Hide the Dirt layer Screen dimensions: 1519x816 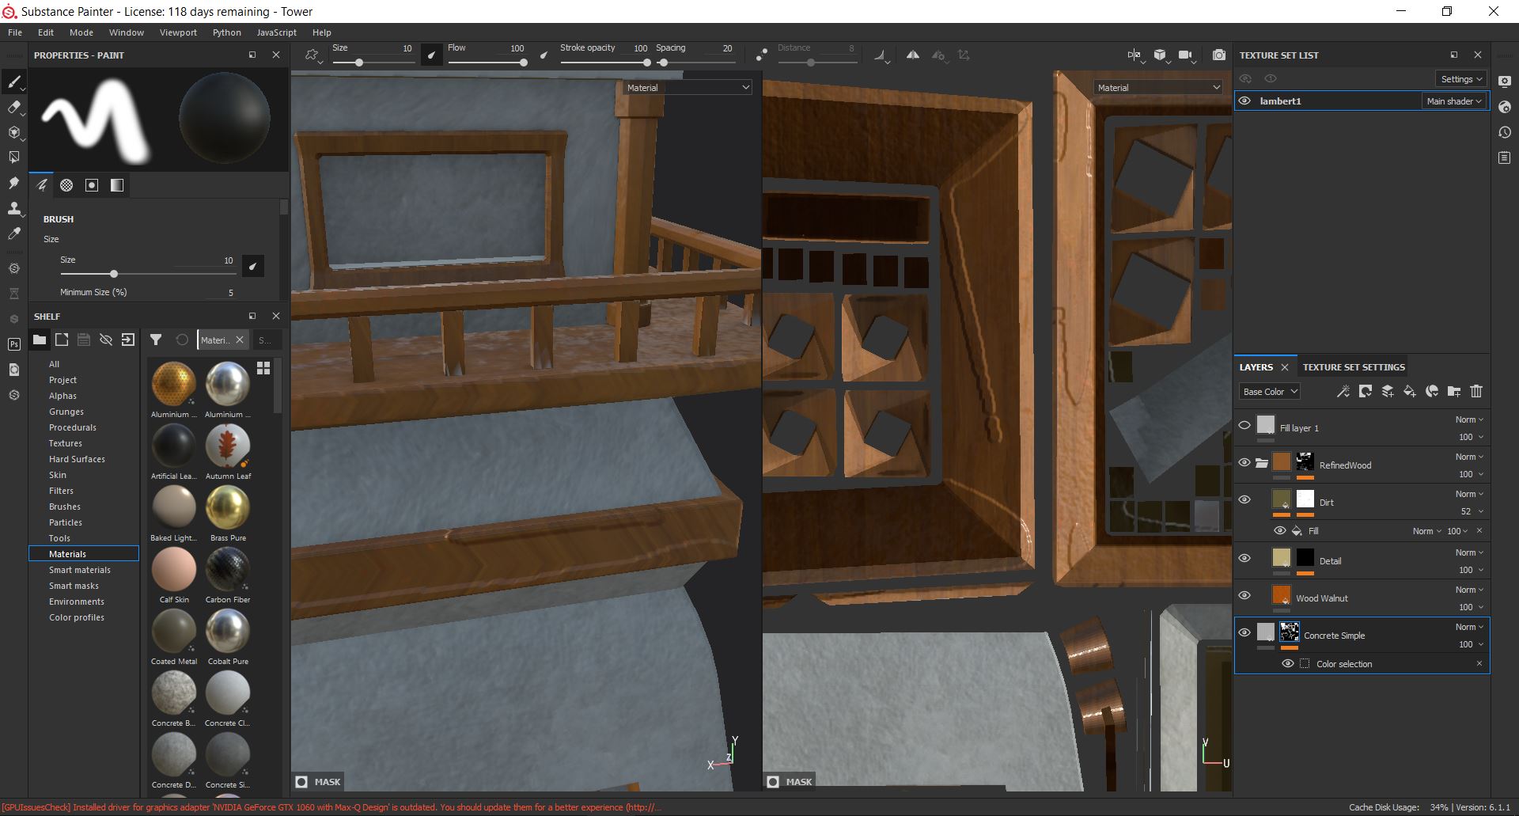click(1244, 500)
